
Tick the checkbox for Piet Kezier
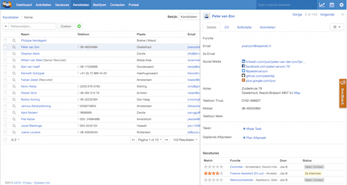(x=5, y=119)
